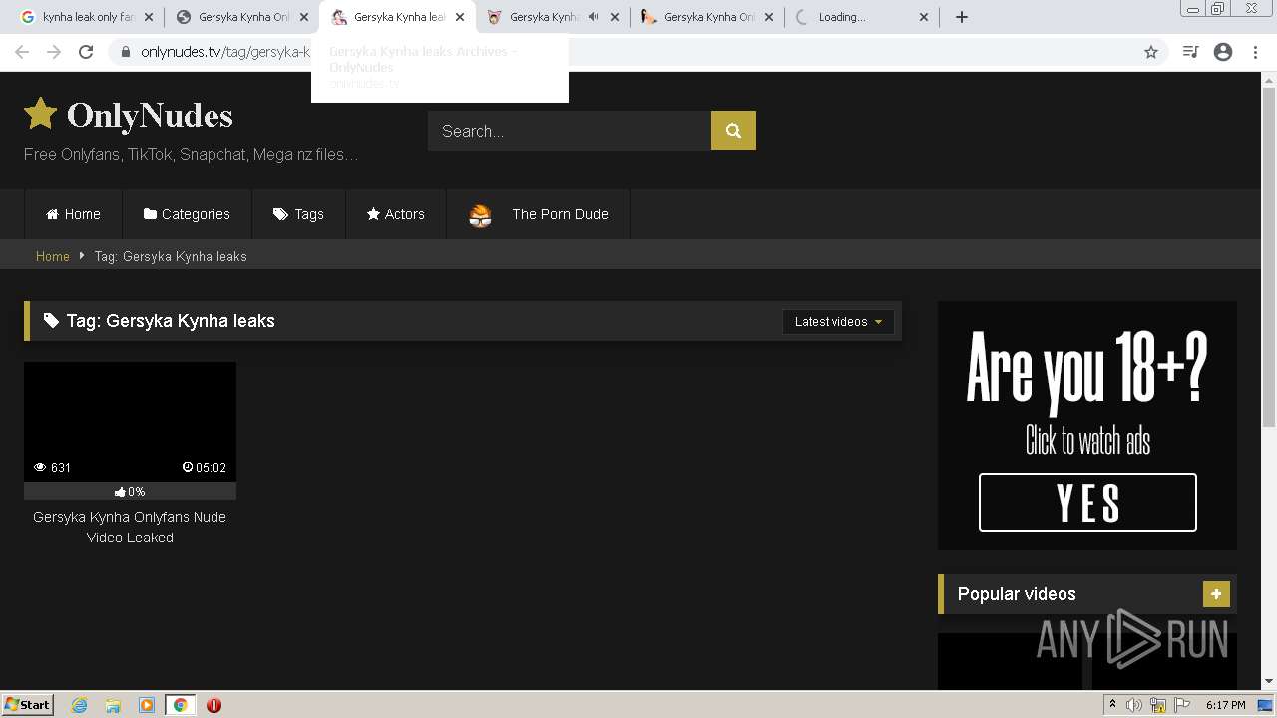Image resolution: width=1277 pixels, height=718 pixels.
Task: Open the 'Gersyka Kynha Onlyfans Nude Video Leaked' title
Action: click(130, 527)
